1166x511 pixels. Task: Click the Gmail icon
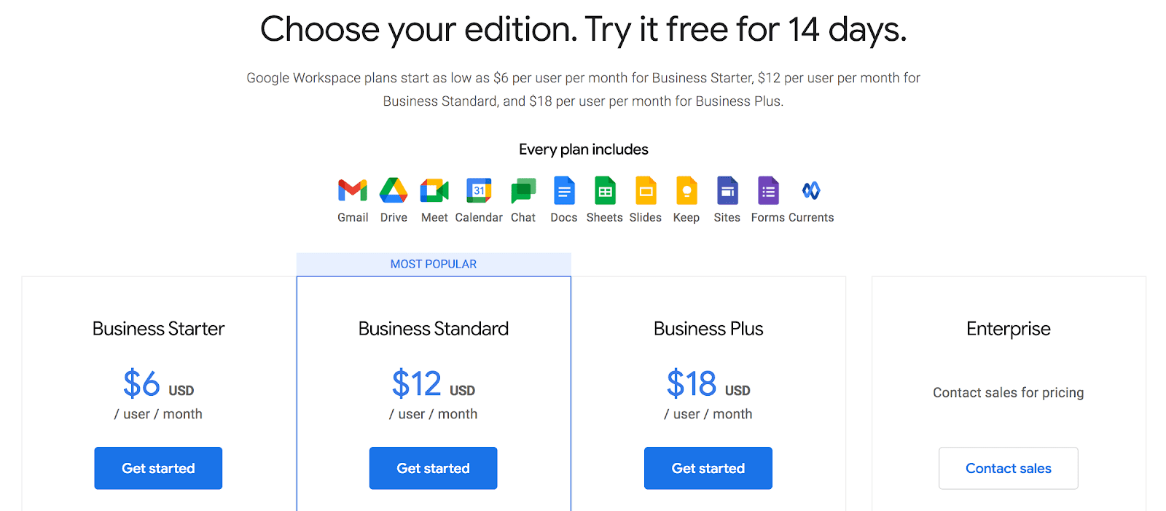(353, 191)
